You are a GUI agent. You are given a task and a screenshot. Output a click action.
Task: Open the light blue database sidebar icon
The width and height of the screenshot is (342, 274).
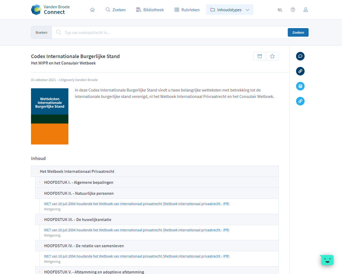coord(300,86)
